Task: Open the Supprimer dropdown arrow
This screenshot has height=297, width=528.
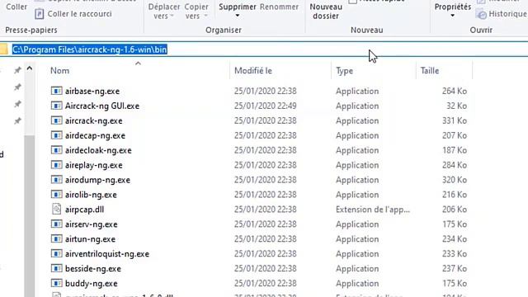Action: pos(238,16)
